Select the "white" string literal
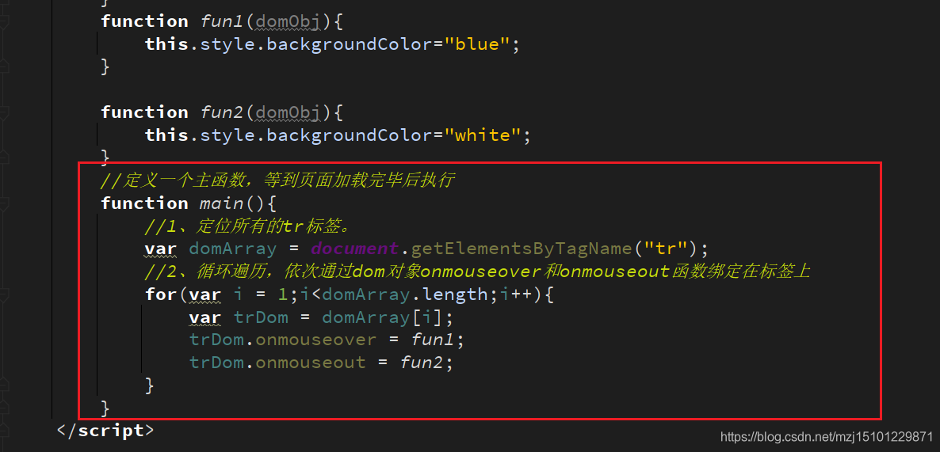The image size is (940, 452). (483, 135)
